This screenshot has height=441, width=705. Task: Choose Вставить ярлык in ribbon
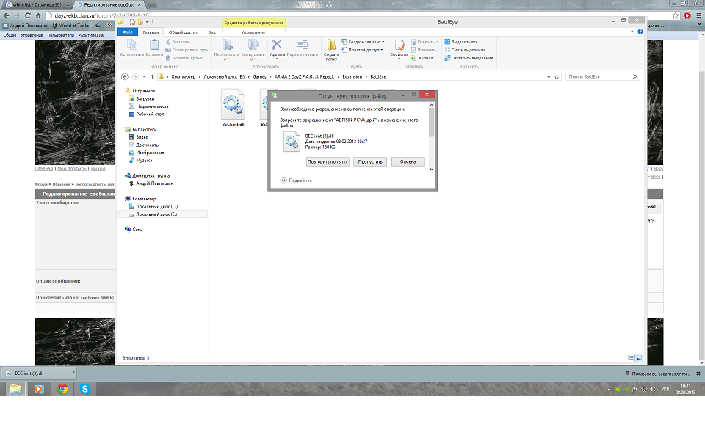click(184, 58)
